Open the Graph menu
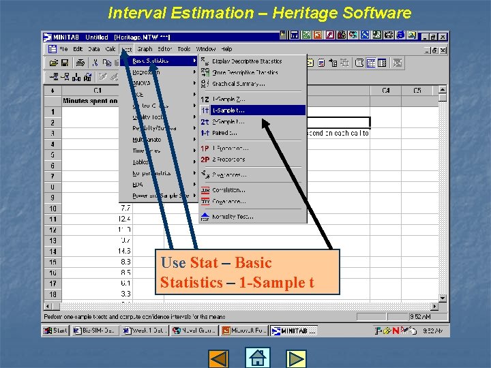The height and width of the screenshot is (368, 491). click(145, 49)
